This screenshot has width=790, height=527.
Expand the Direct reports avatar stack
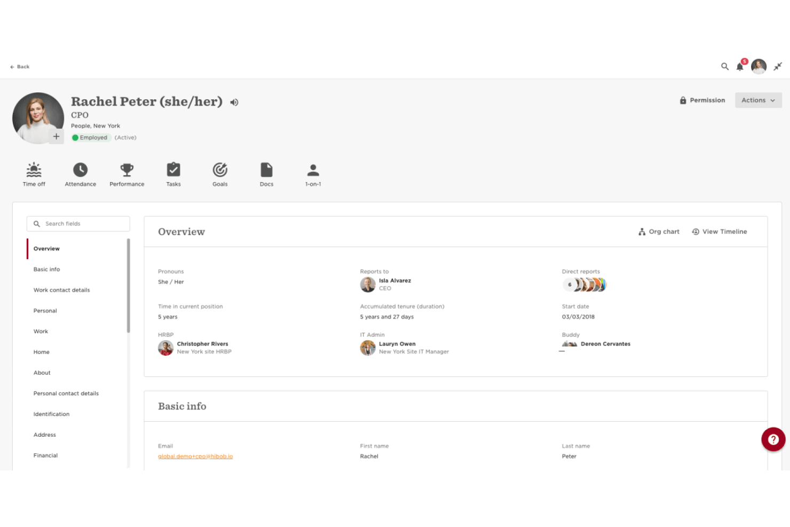[584, 285]
